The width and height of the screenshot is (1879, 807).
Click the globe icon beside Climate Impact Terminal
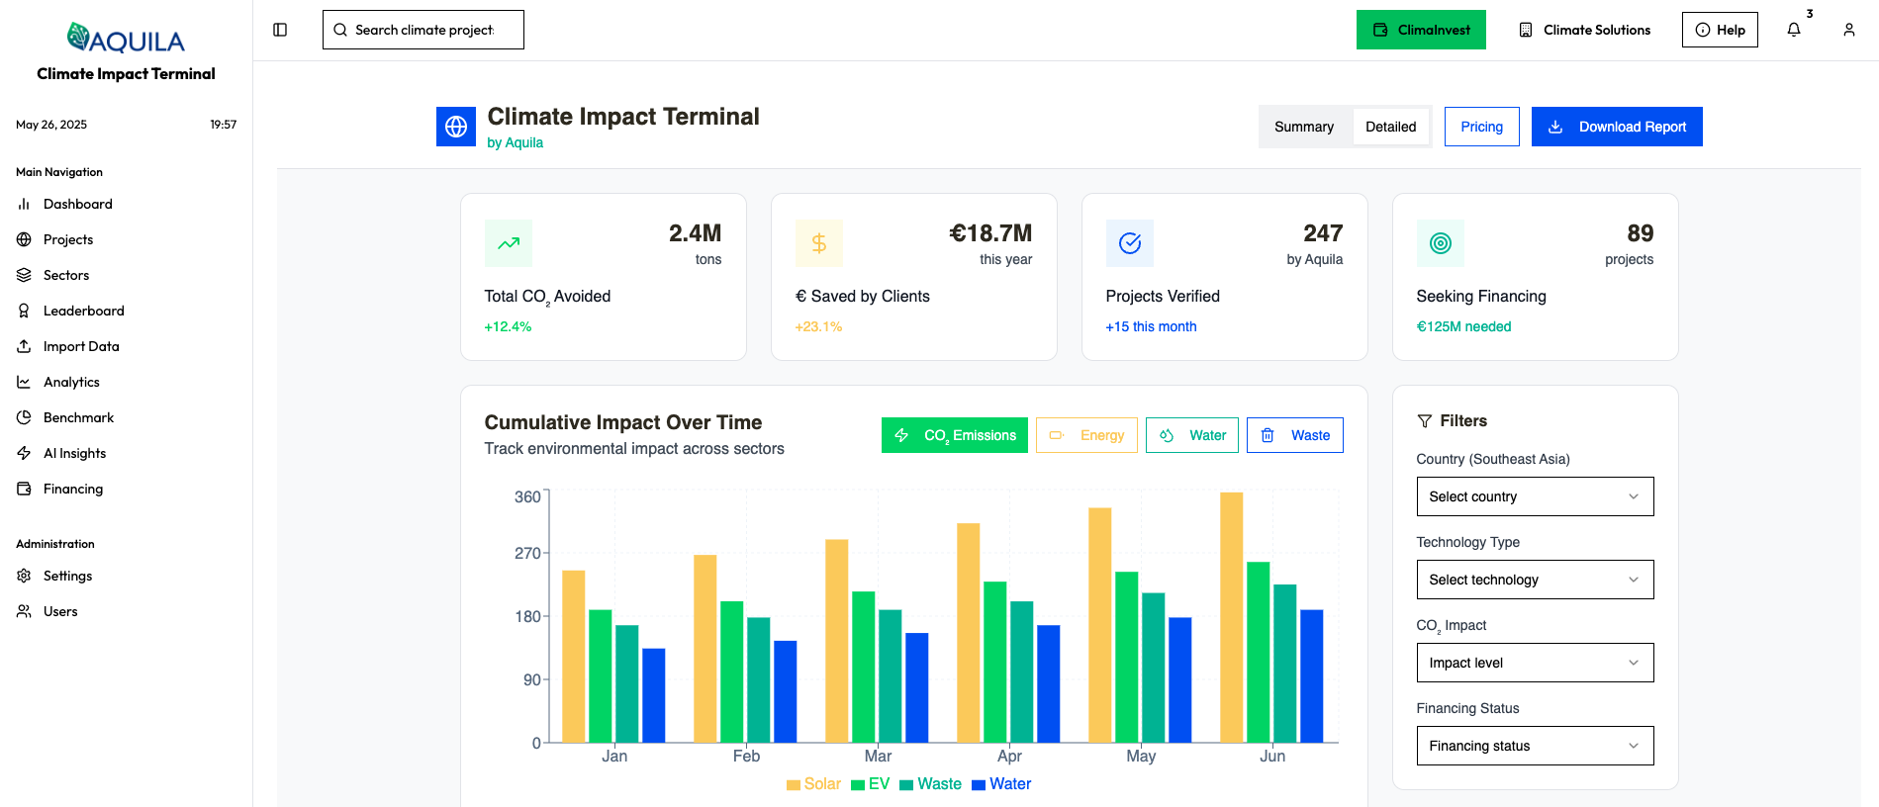tap(456, 127)
